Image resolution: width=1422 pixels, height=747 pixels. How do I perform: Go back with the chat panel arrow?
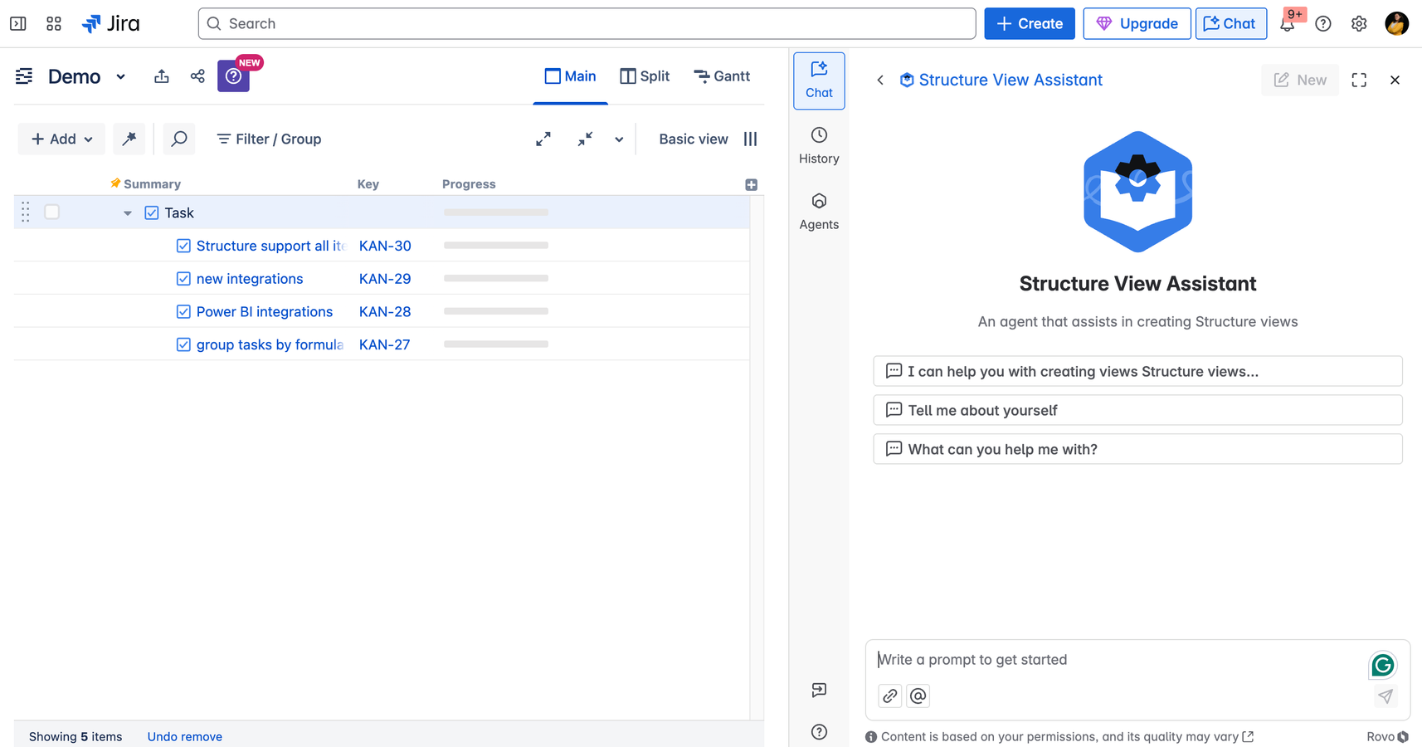click(880, 80)
